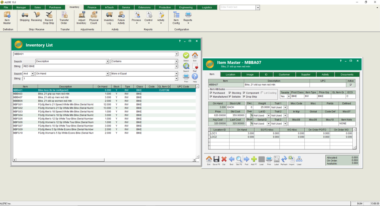Uncheck the Drop Ship attribute
Viewport: 380px width, 206px height.
pyautogui.click(x=244, y=96)
